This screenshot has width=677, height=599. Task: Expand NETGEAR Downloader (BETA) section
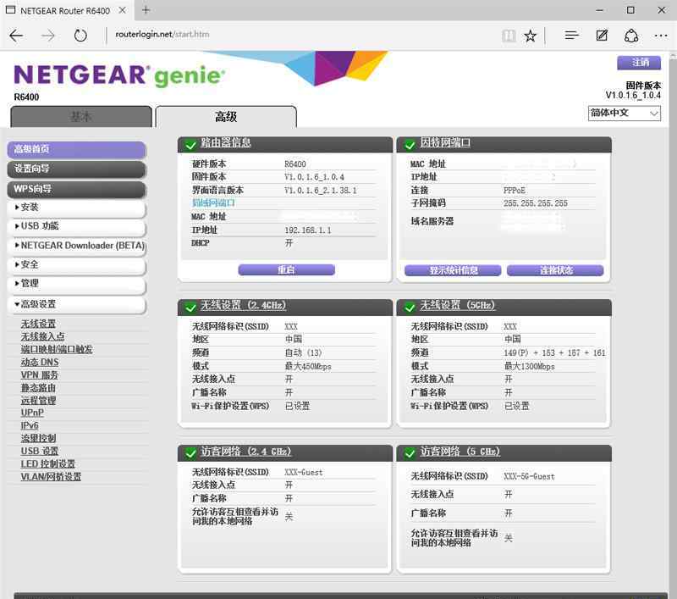[76, 246]
